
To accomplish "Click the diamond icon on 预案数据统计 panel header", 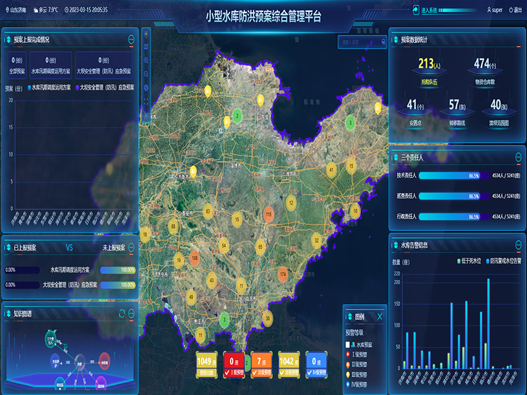I will (x=396, y=39).
